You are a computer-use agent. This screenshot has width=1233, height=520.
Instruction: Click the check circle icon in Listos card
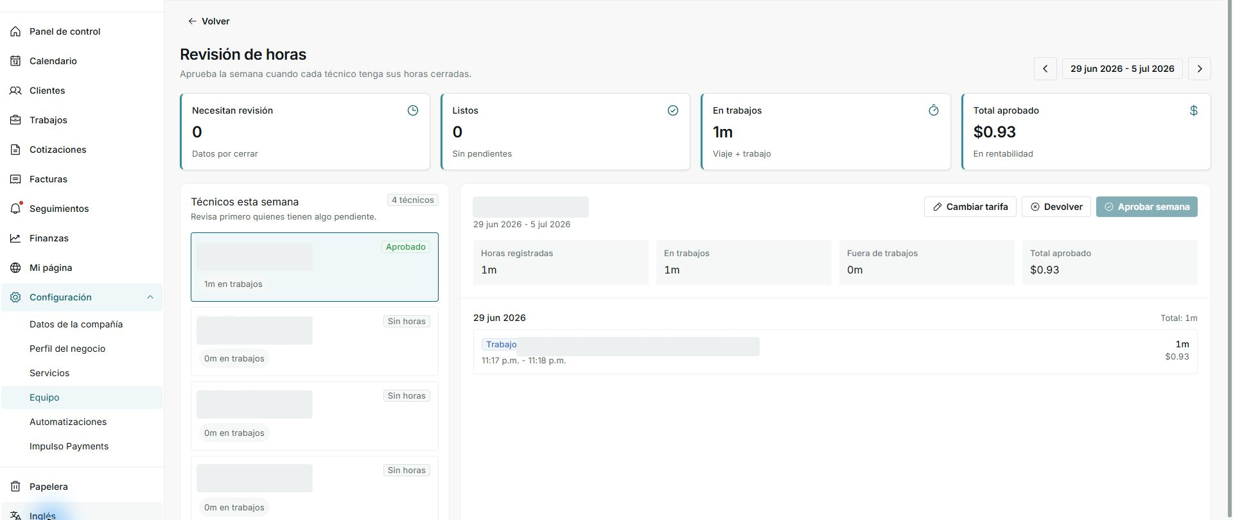pyautogui.click(x=673, y=110)
